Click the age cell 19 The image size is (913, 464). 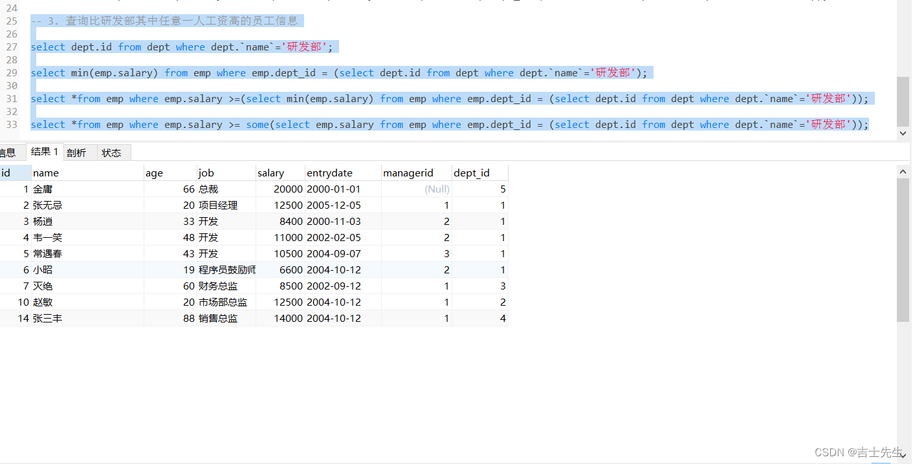pos(170,270)
